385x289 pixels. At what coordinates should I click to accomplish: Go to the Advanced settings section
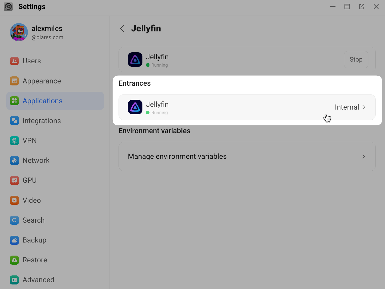click(x=55, y=280)
